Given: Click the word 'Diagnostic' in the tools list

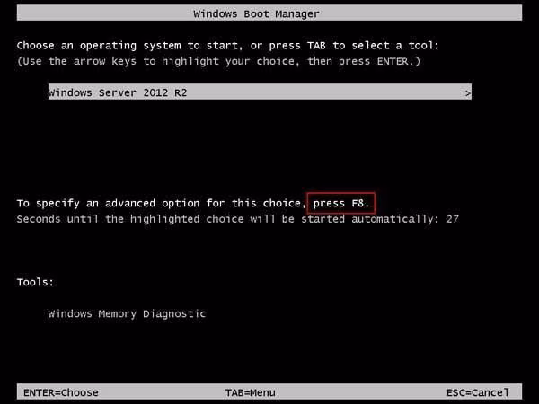Looking at the screenshot, I should tap(174, 313).
